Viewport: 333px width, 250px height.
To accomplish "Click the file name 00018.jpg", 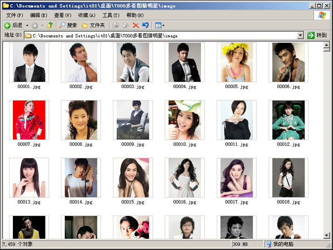I will pos(288,202).
